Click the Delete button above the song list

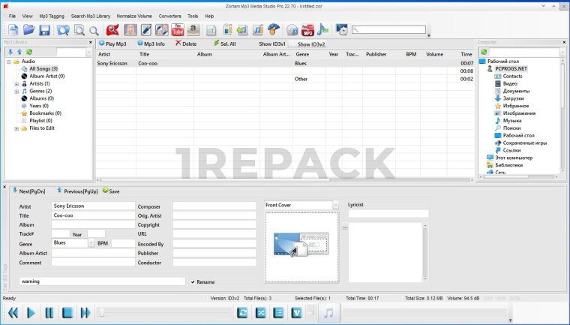pyautogui.click(x=186, y=44)
